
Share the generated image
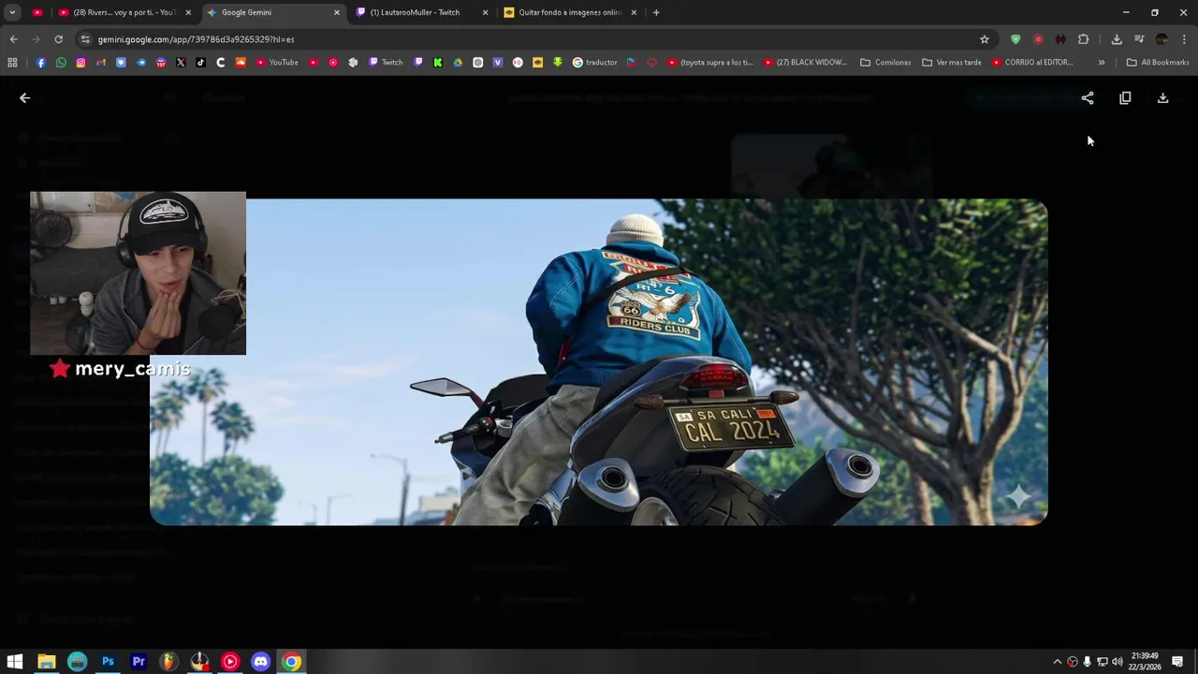(x=1088, y=97)
